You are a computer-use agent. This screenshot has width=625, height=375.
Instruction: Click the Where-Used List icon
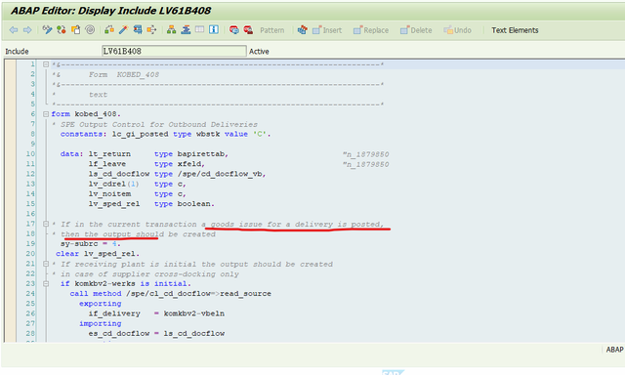[x=138, y=30]
